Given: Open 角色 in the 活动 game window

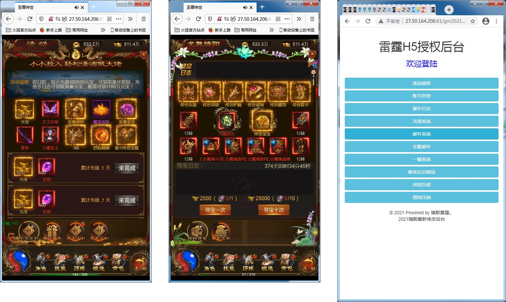Looking at the screenshot, I should point(41,262).
